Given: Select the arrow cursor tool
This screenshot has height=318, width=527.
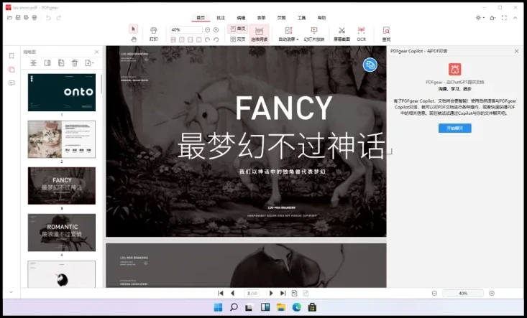Looking at the screenshot, I should tap(134, 29).
